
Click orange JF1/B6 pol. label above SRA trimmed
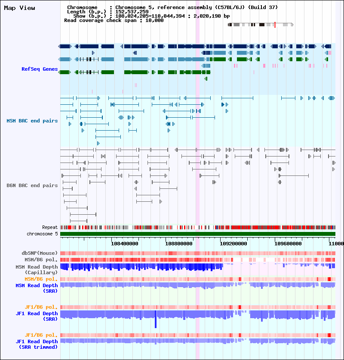(x=41, y=335)
